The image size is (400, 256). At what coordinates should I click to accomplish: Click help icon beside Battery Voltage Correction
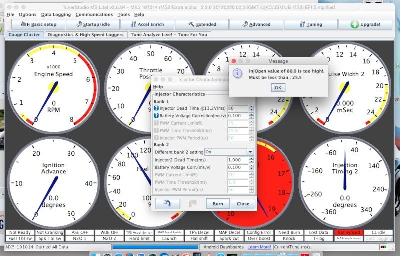pyautogui.click(x=156, y=116)
